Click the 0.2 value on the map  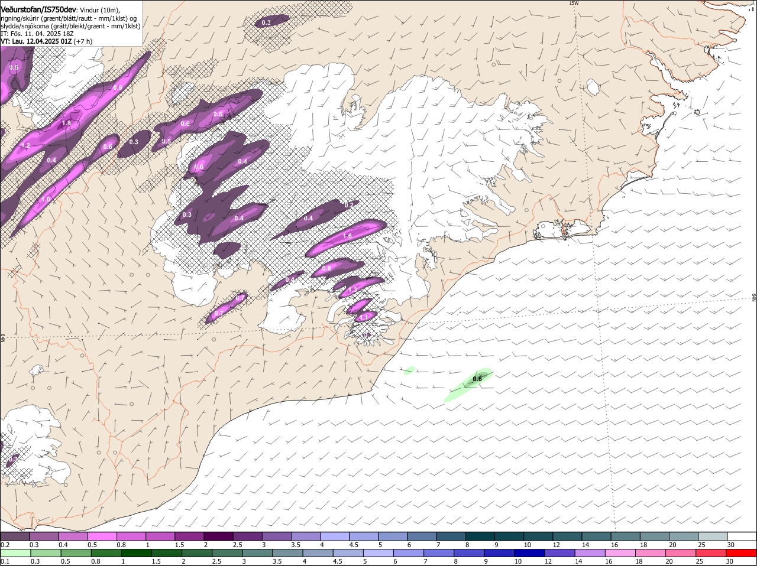point(349,205)
